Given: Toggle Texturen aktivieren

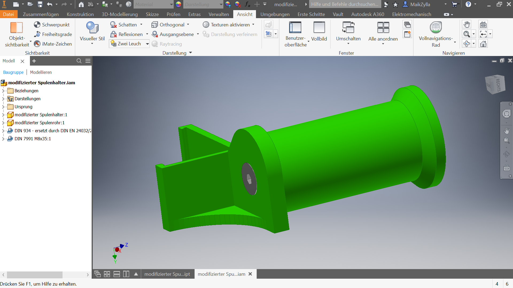Looking at the screenshot, I should coord(226,25).
